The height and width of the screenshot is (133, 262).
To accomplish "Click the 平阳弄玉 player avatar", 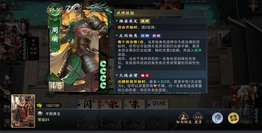I will tap(23, 111).
